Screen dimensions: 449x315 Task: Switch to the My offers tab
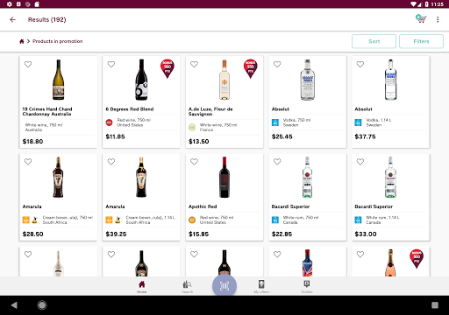point(261,287)
